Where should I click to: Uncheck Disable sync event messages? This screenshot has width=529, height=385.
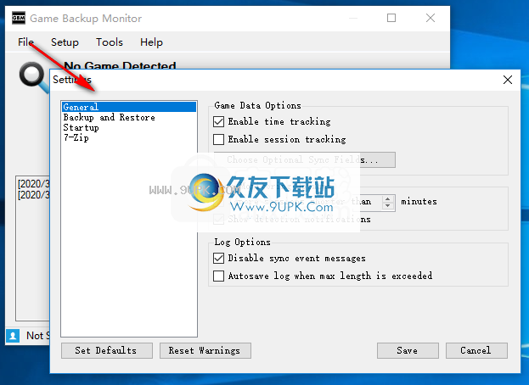point(218,259)
